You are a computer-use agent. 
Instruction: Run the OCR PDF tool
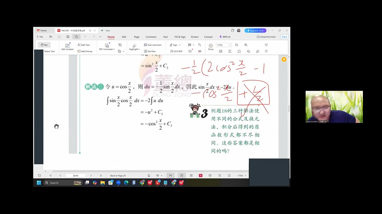click(x=176, y=51)
